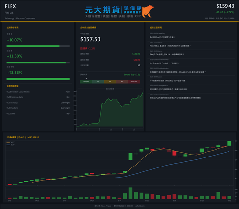Click the Strong Buy (1.5) consensus label

(132, 75)
